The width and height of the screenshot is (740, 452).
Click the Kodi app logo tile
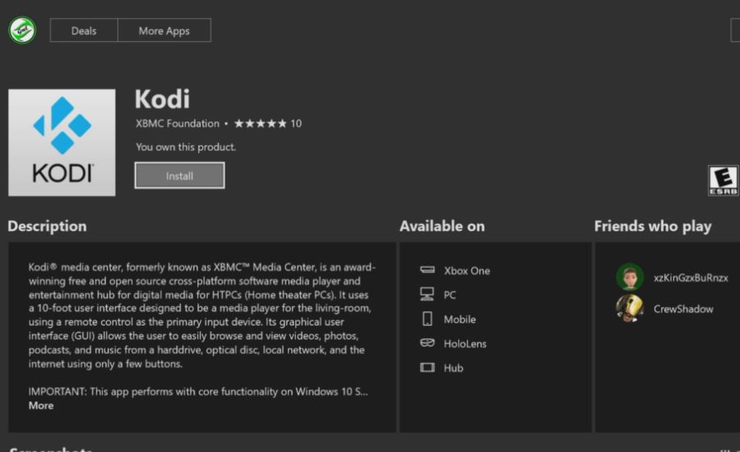pyautogui.click(x=62, y=142)
